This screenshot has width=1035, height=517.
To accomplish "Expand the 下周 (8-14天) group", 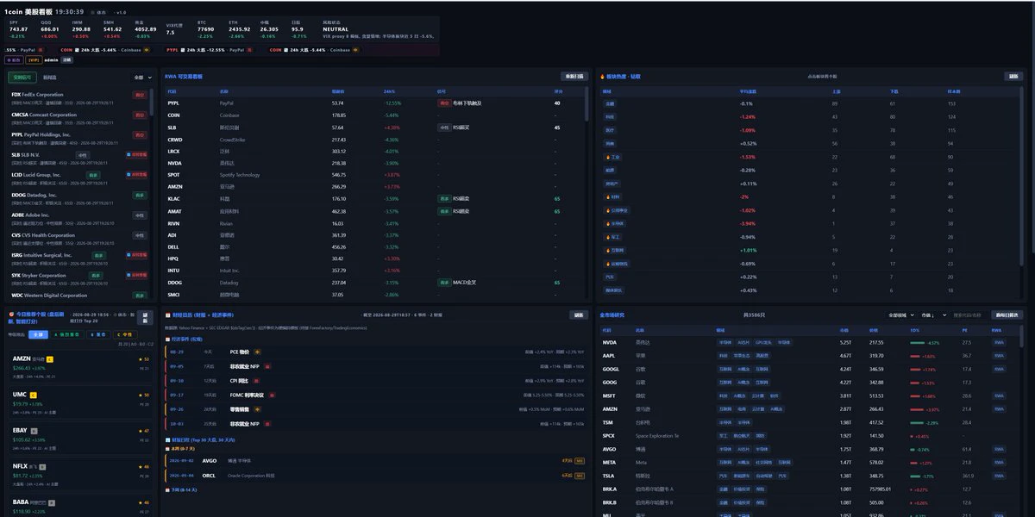I will 182,489.
